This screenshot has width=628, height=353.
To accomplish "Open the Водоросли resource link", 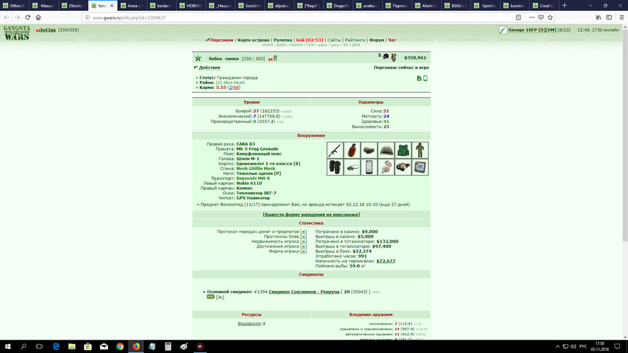I will (249, 323).
